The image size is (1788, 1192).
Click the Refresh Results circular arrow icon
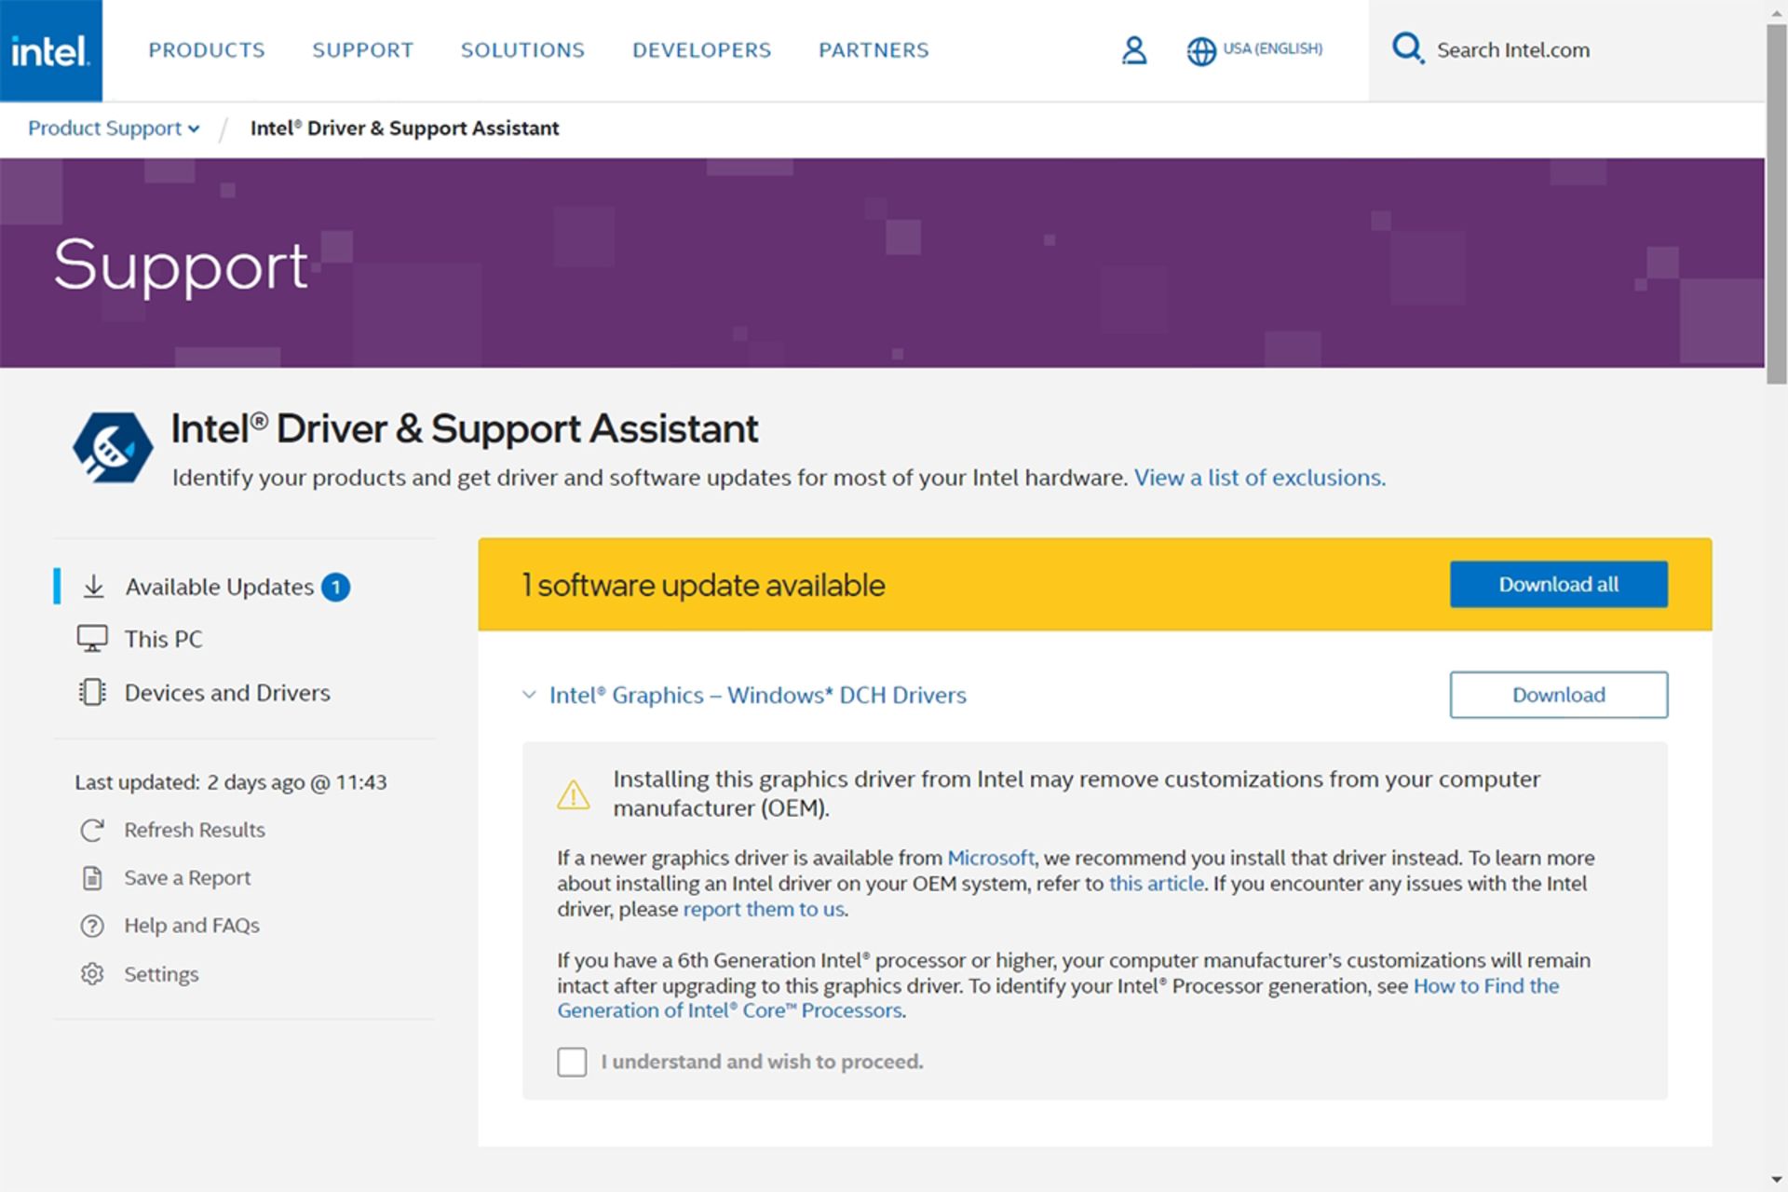pyautogui.click(x=92, y=830)
